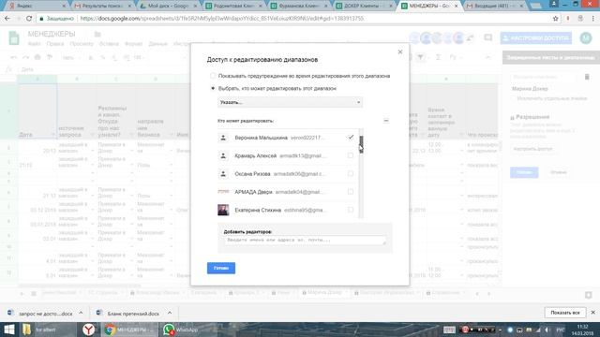The height and width of the screenshot is (337, 600).
Task: Check the box for Крамарь Алексей
Action: [x=351, y=155]
